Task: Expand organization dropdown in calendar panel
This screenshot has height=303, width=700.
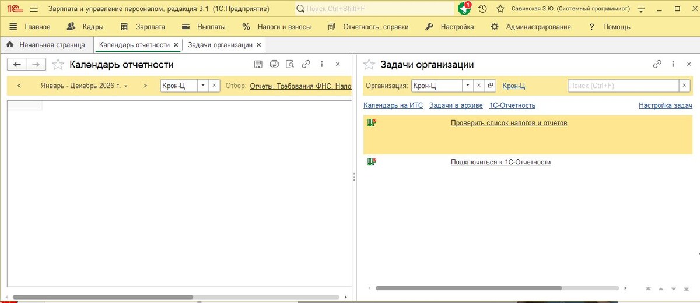Action: [202, 86]
